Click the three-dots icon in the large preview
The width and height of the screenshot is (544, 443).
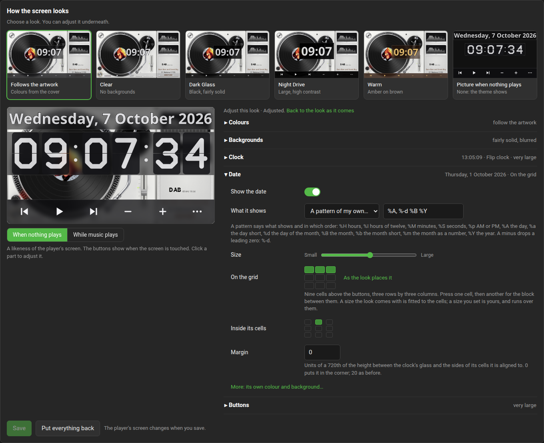tap(197, 212)
